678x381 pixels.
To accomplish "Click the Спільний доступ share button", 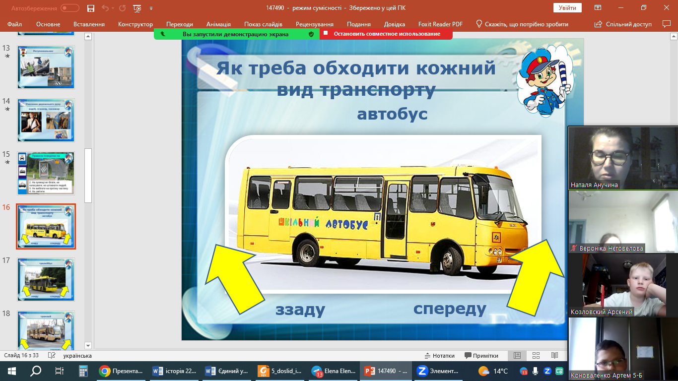I will 623,24.
